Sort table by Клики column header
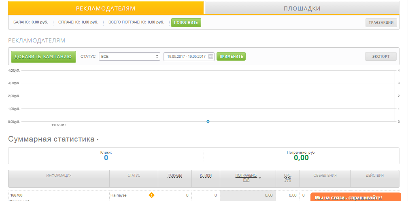Viewport: 408px width, 201px height. tap(206, 176)
